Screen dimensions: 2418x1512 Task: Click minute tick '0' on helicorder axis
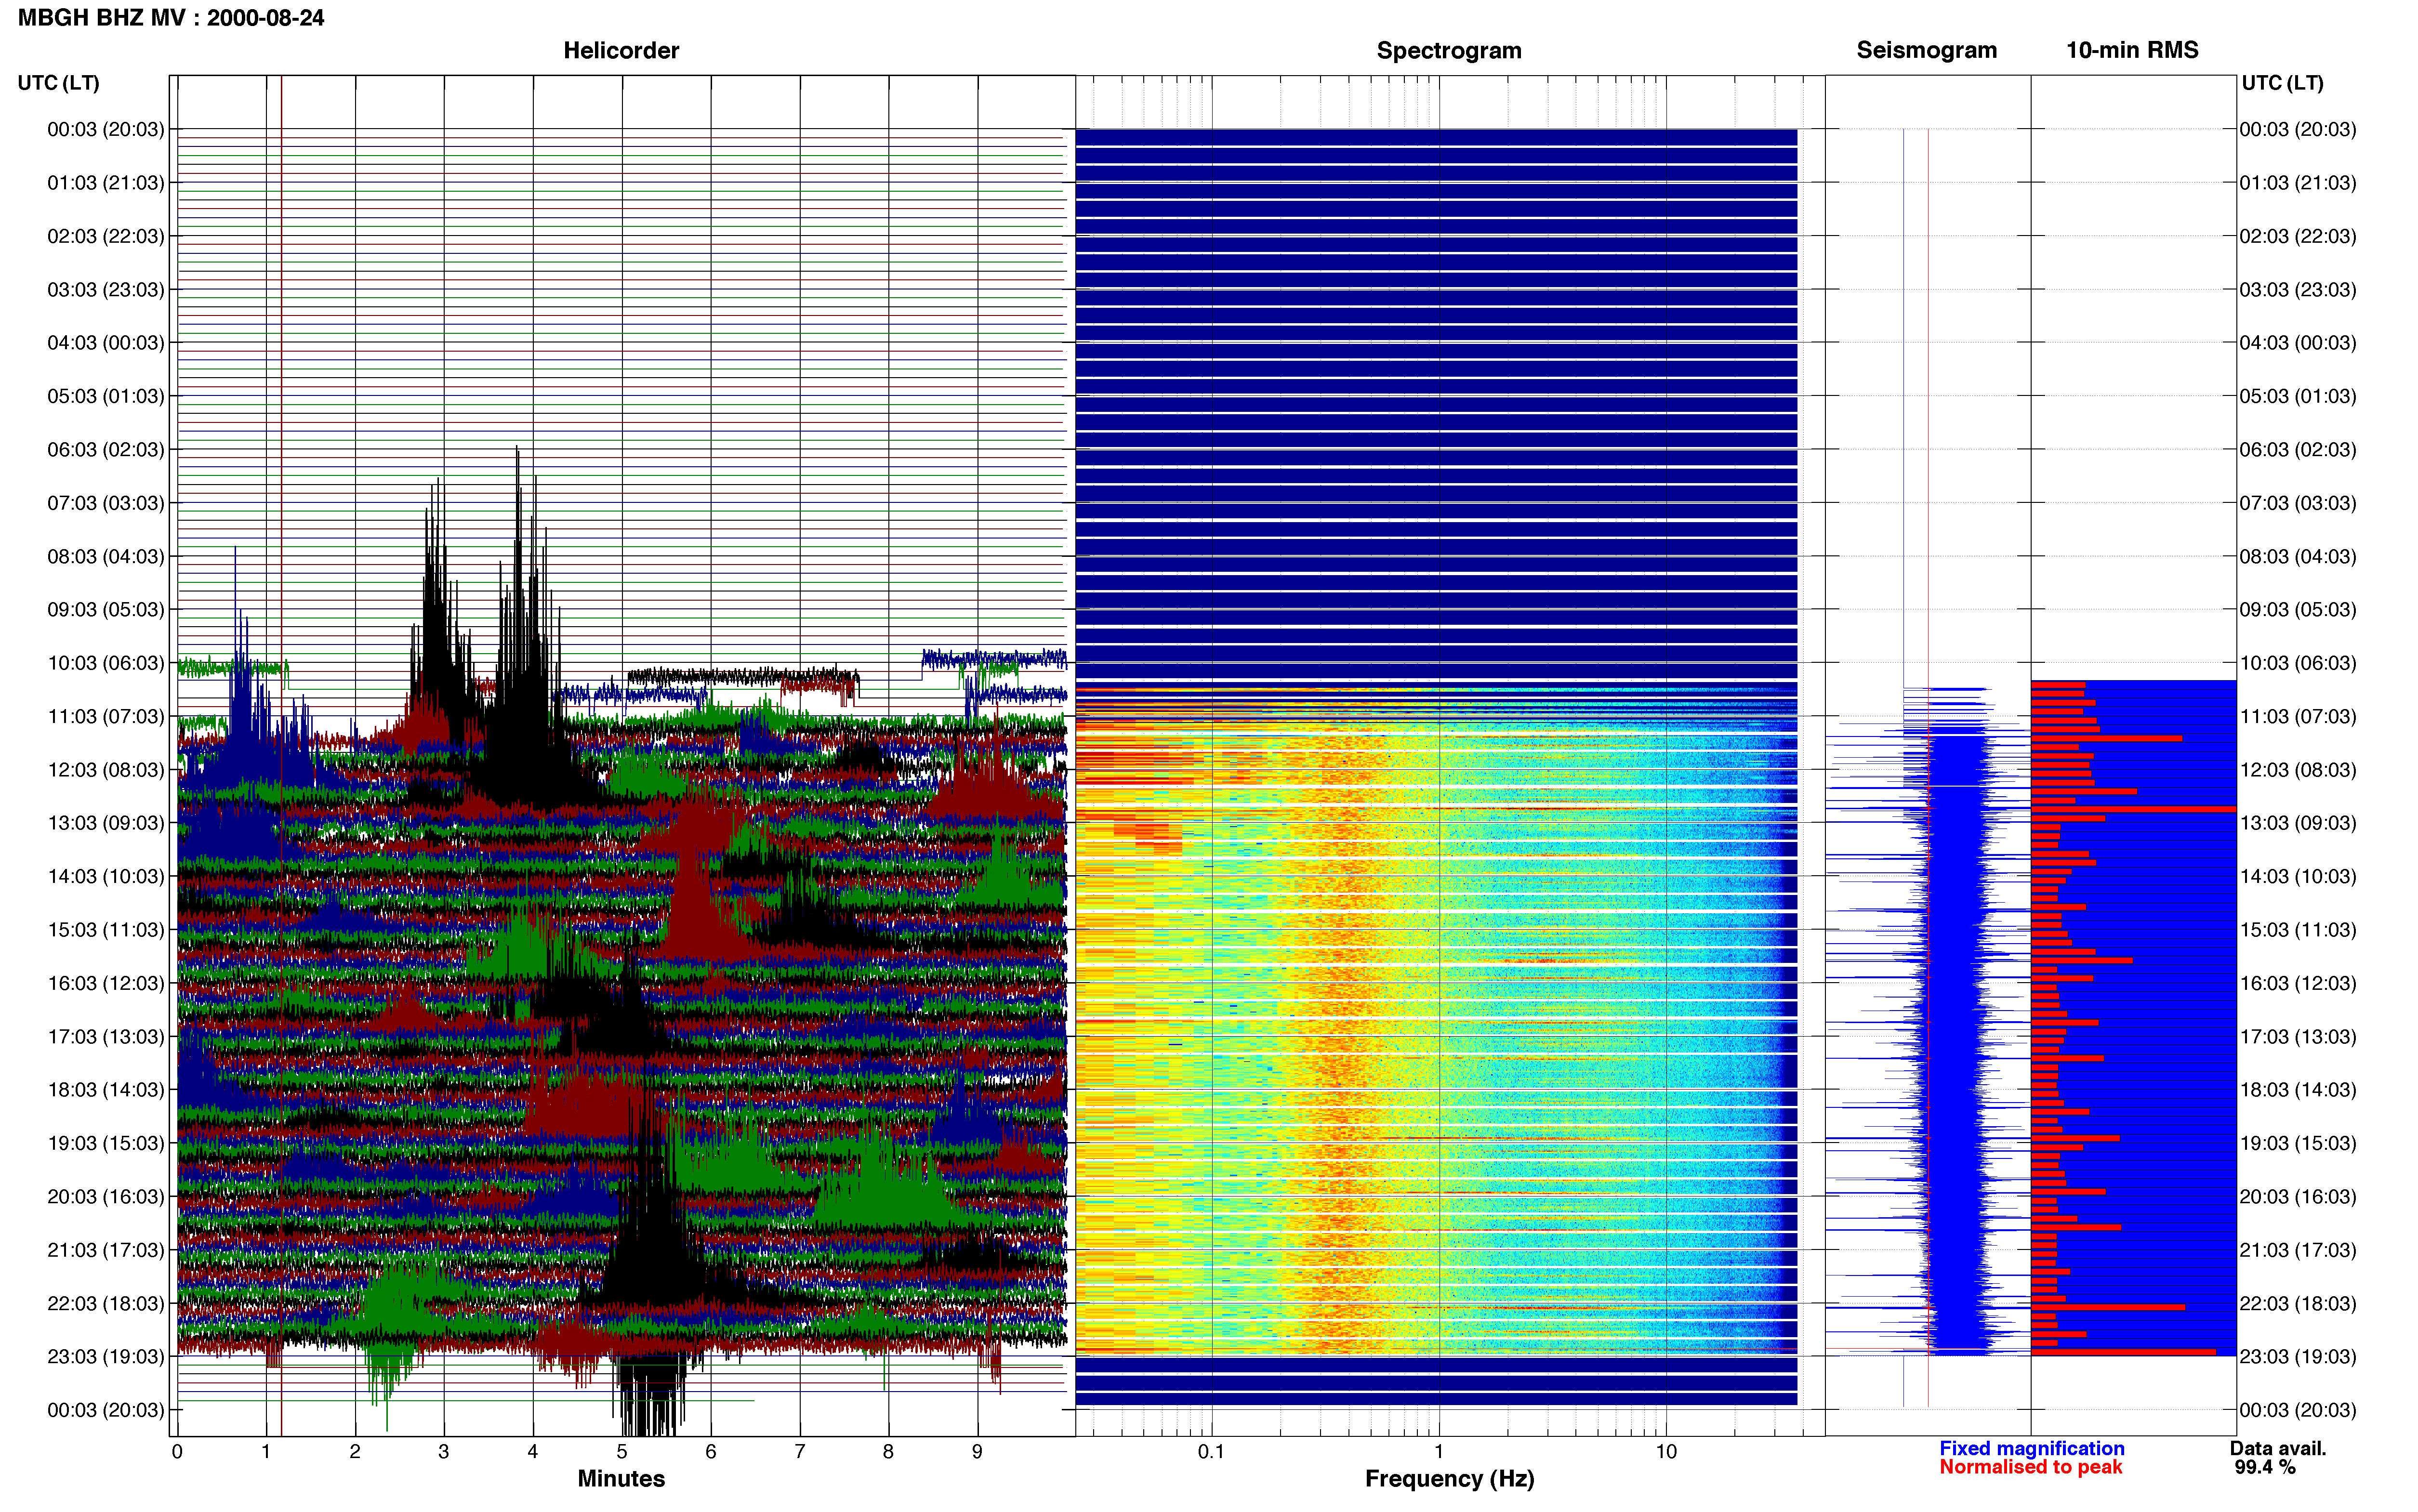coord(177,1452)
